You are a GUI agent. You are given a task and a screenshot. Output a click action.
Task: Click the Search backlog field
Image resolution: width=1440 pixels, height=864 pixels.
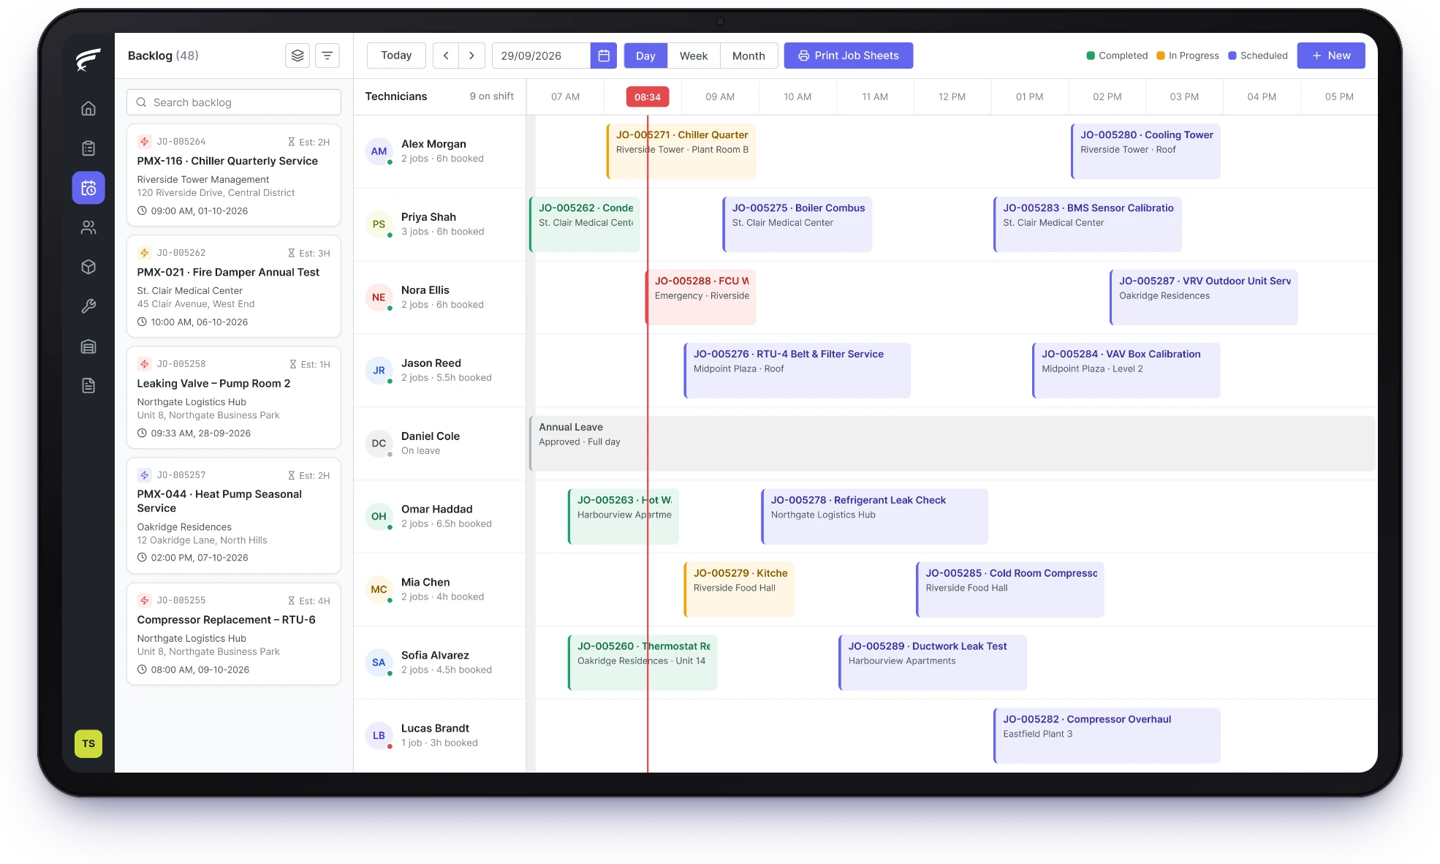pyautogui.click(x=234, y=102)
